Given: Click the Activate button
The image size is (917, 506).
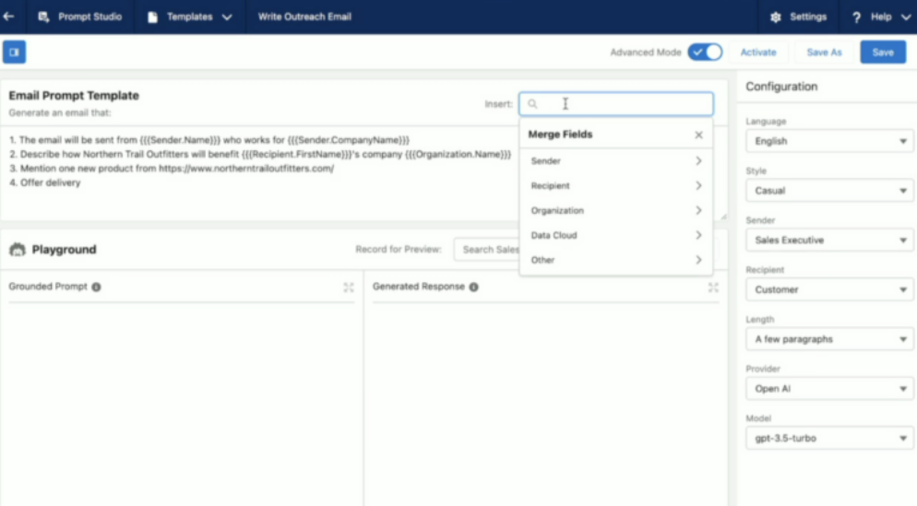Looking at the screenshot, I should 758,53.
